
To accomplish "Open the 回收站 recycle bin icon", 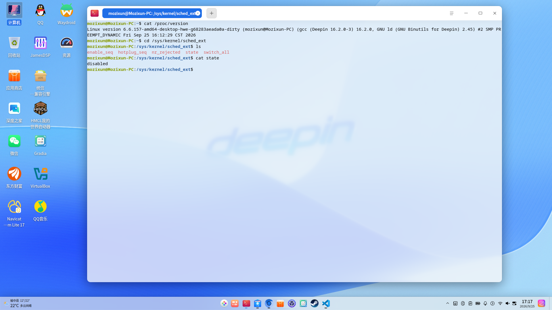I will 14,46.
